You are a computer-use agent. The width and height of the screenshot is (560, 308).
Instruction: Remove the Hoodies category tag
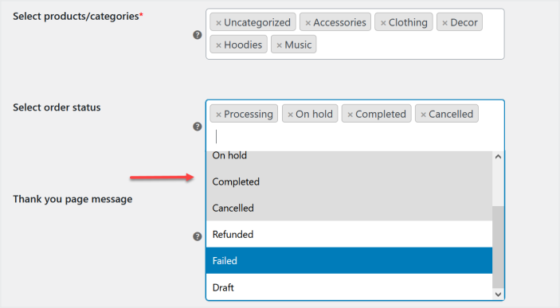coord(218,45)
